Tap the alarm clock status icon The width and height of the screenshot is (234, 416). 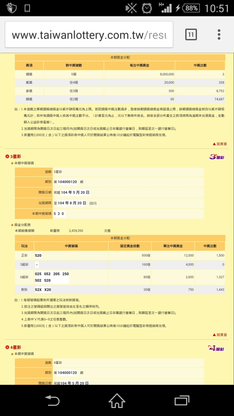pyautogui.click(x=147, y=8)
